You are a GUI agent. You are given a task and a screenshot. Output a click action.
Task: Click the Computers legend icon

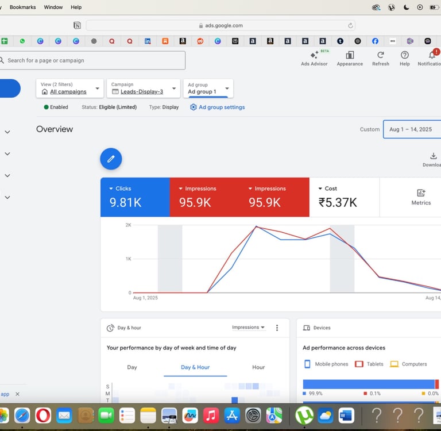(394, 364)
